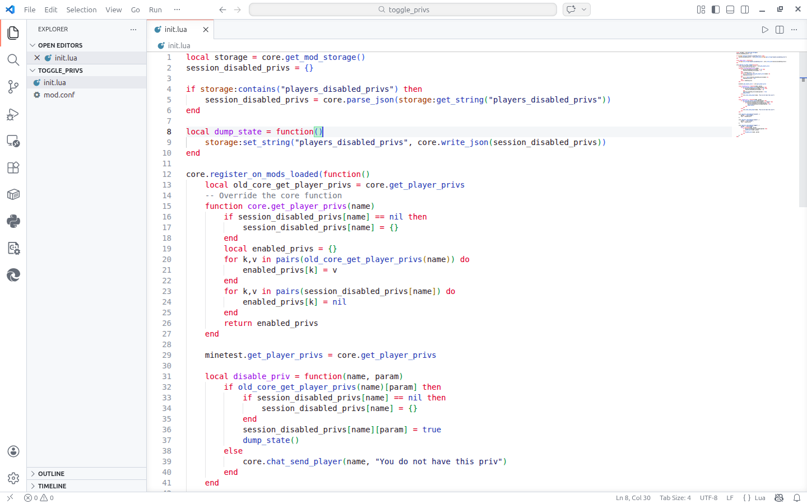Viewport: 807px width, 504px height.
Task: Open the Extensions view
Action: tap(13, 167)
